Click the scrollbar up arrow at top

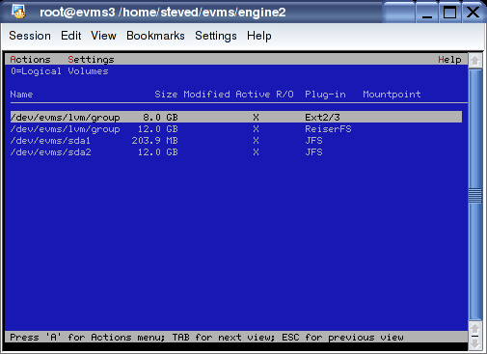(475, 61)
